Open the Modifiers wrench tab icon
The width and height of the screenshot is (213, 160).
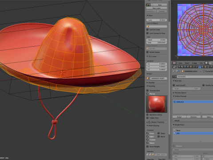click(197, 67)
